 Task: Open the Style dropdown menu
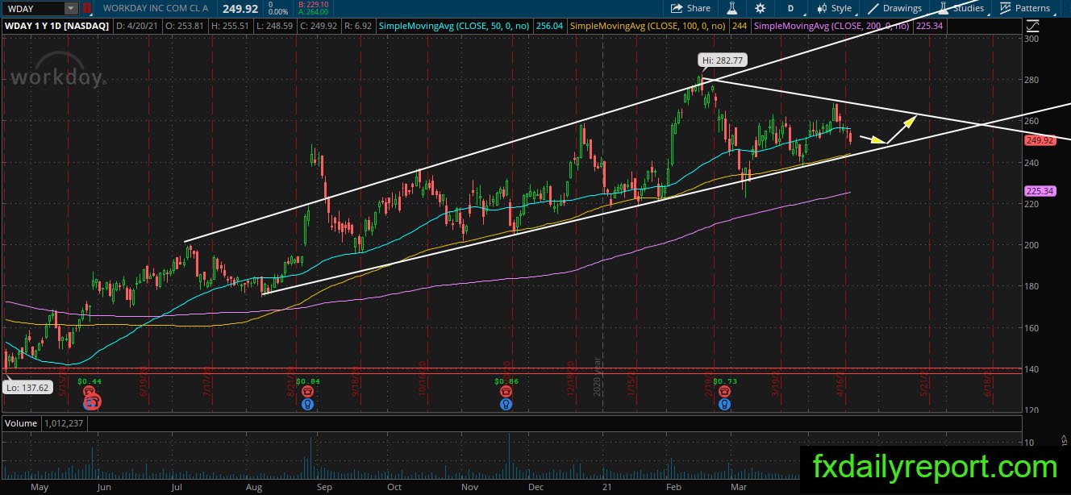click(x=834, y=8)
